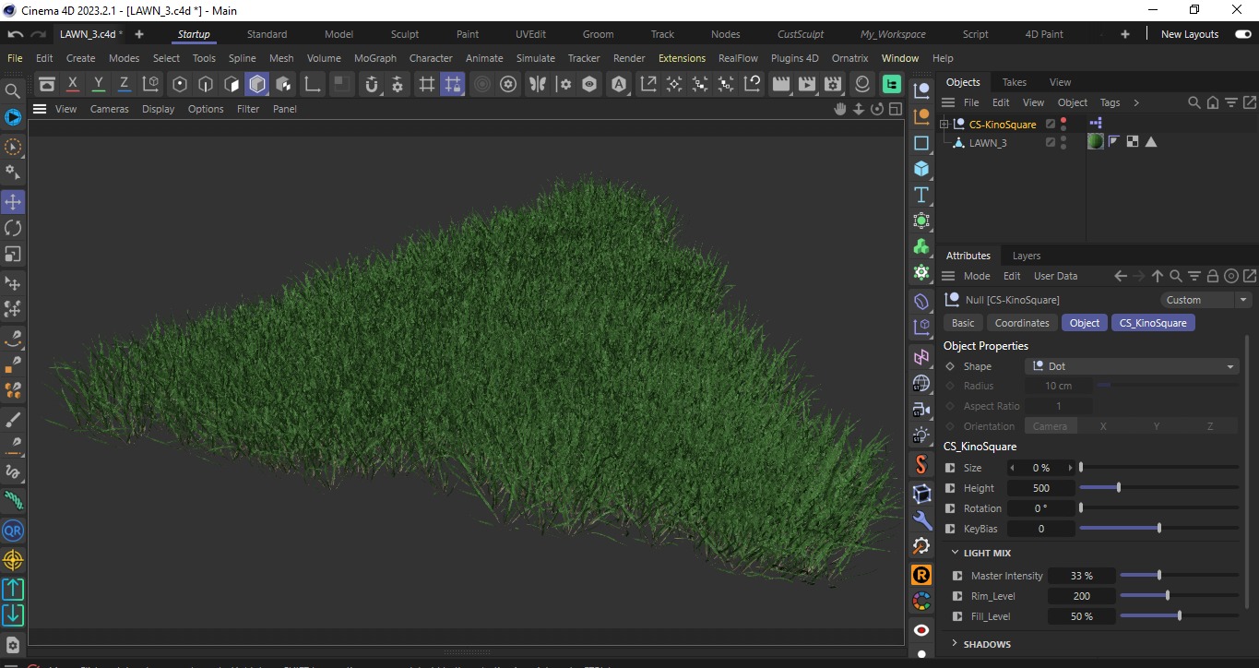Click Attributes back arrow
Screen dimensions: 1259x668
tap(1121, 276)
